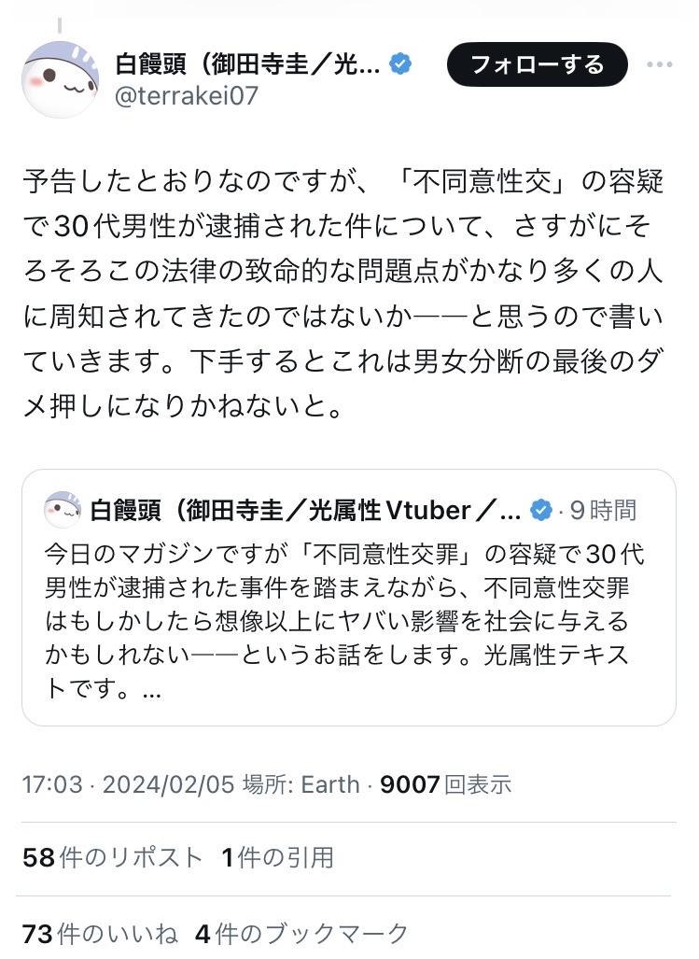The width and height of the screenshot is (699, 959).
Task: Open the author's mascot profile avatar
Action: pyautogui.click(x=60, y=78)
